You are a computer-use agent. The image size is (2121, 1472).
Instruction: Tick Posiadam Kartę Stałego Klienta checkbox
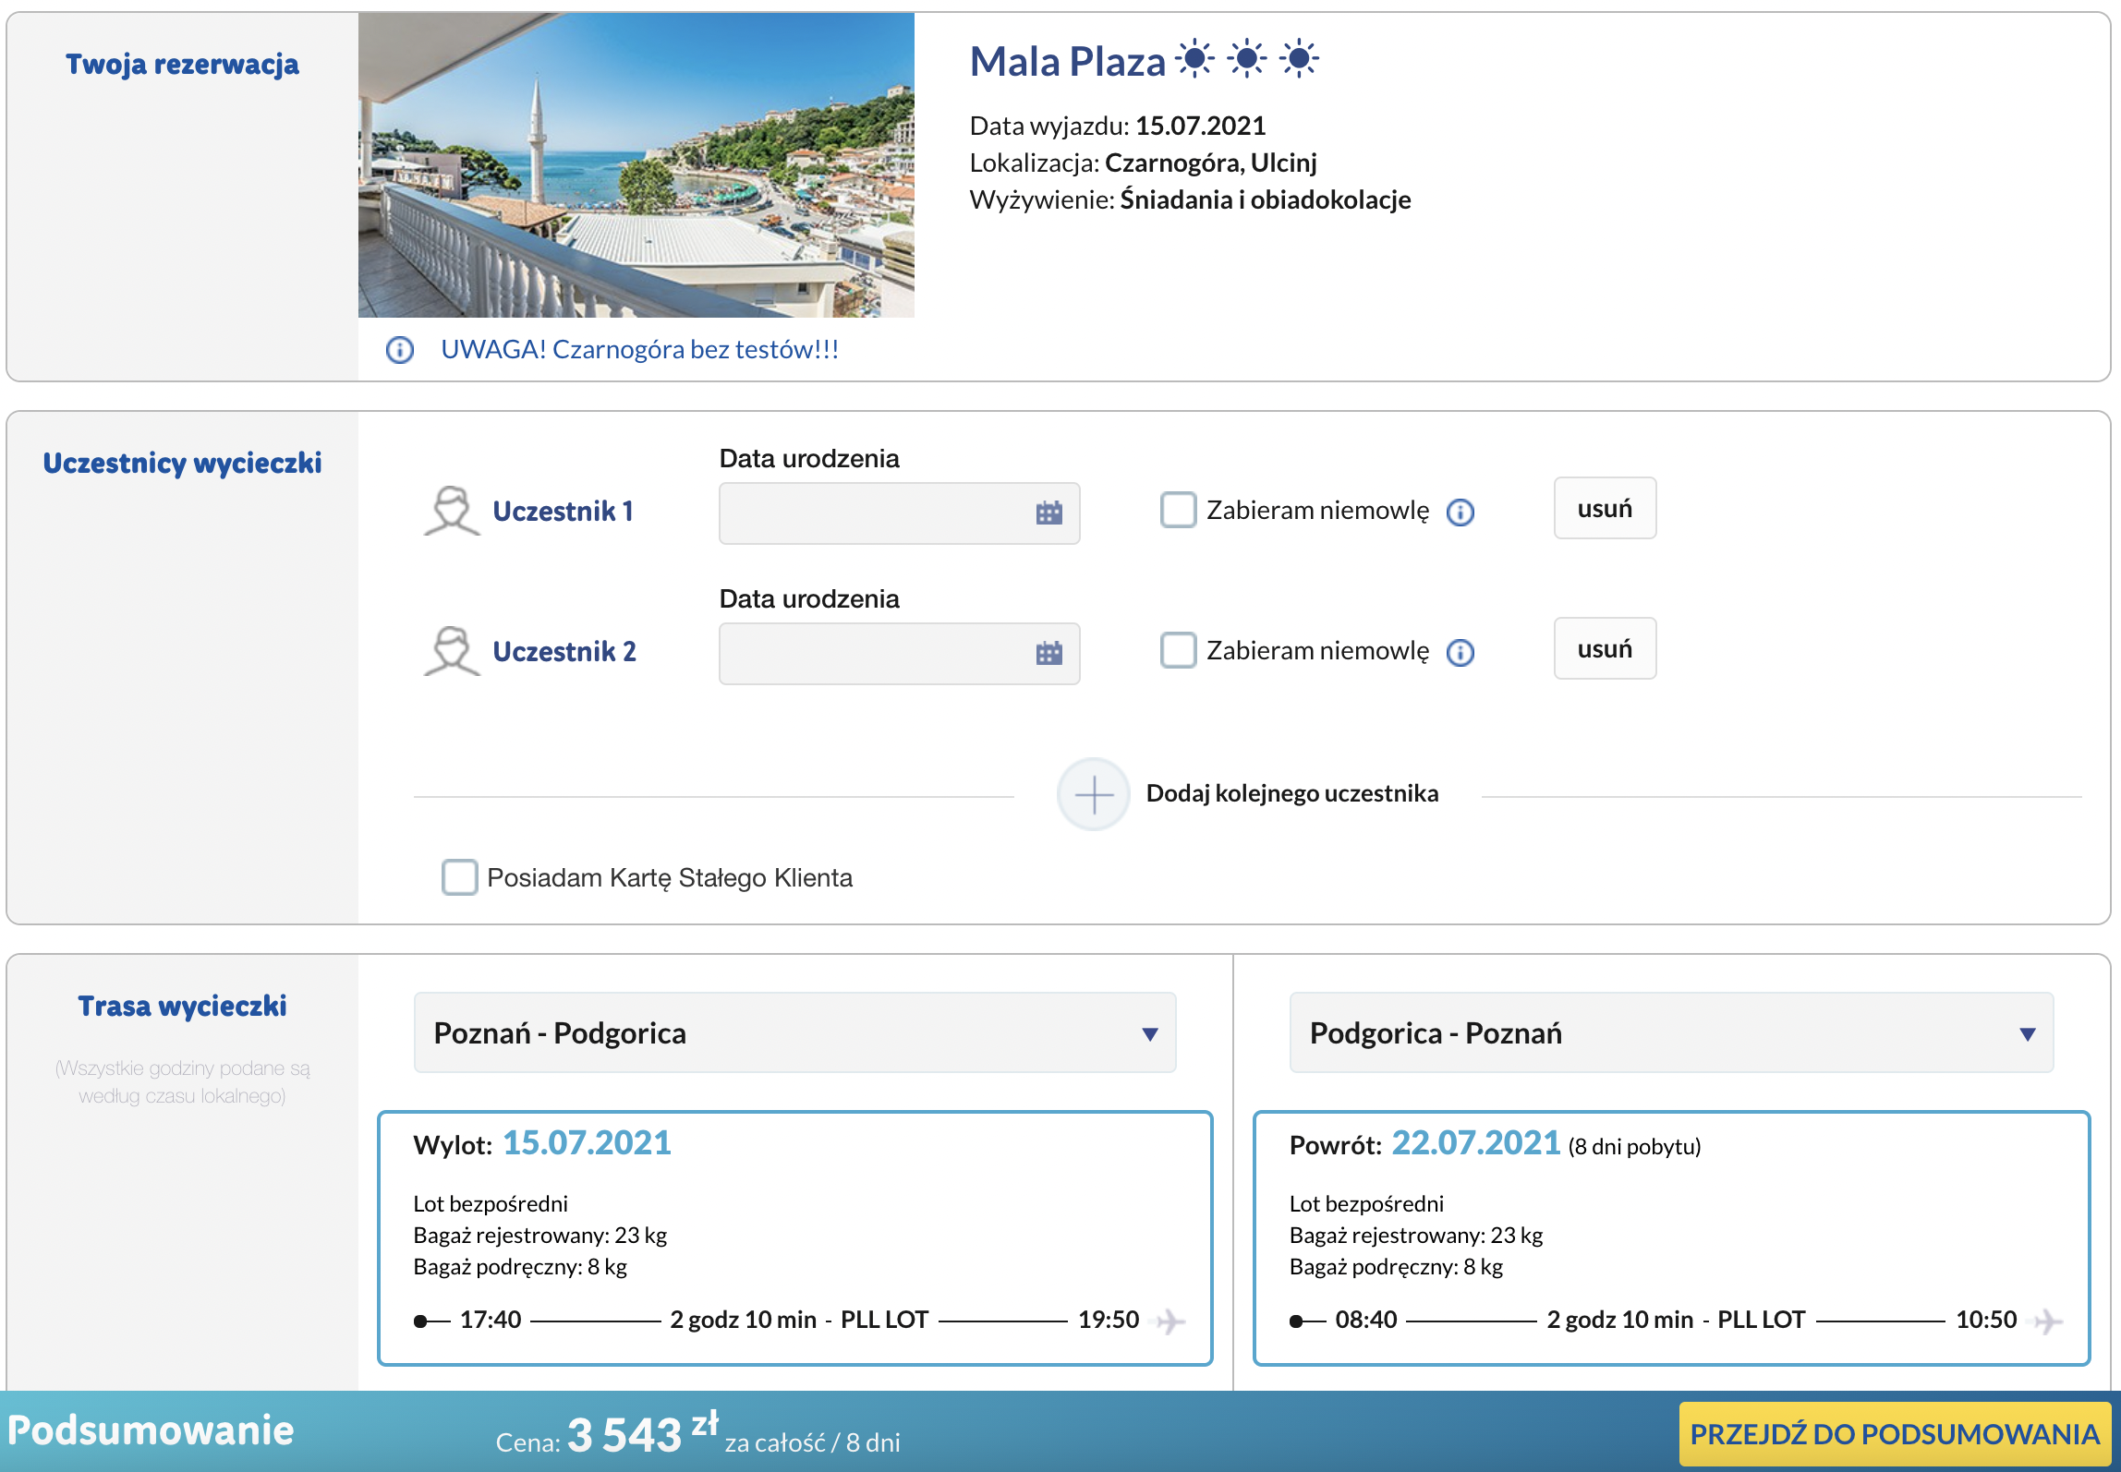click(459, 877)
